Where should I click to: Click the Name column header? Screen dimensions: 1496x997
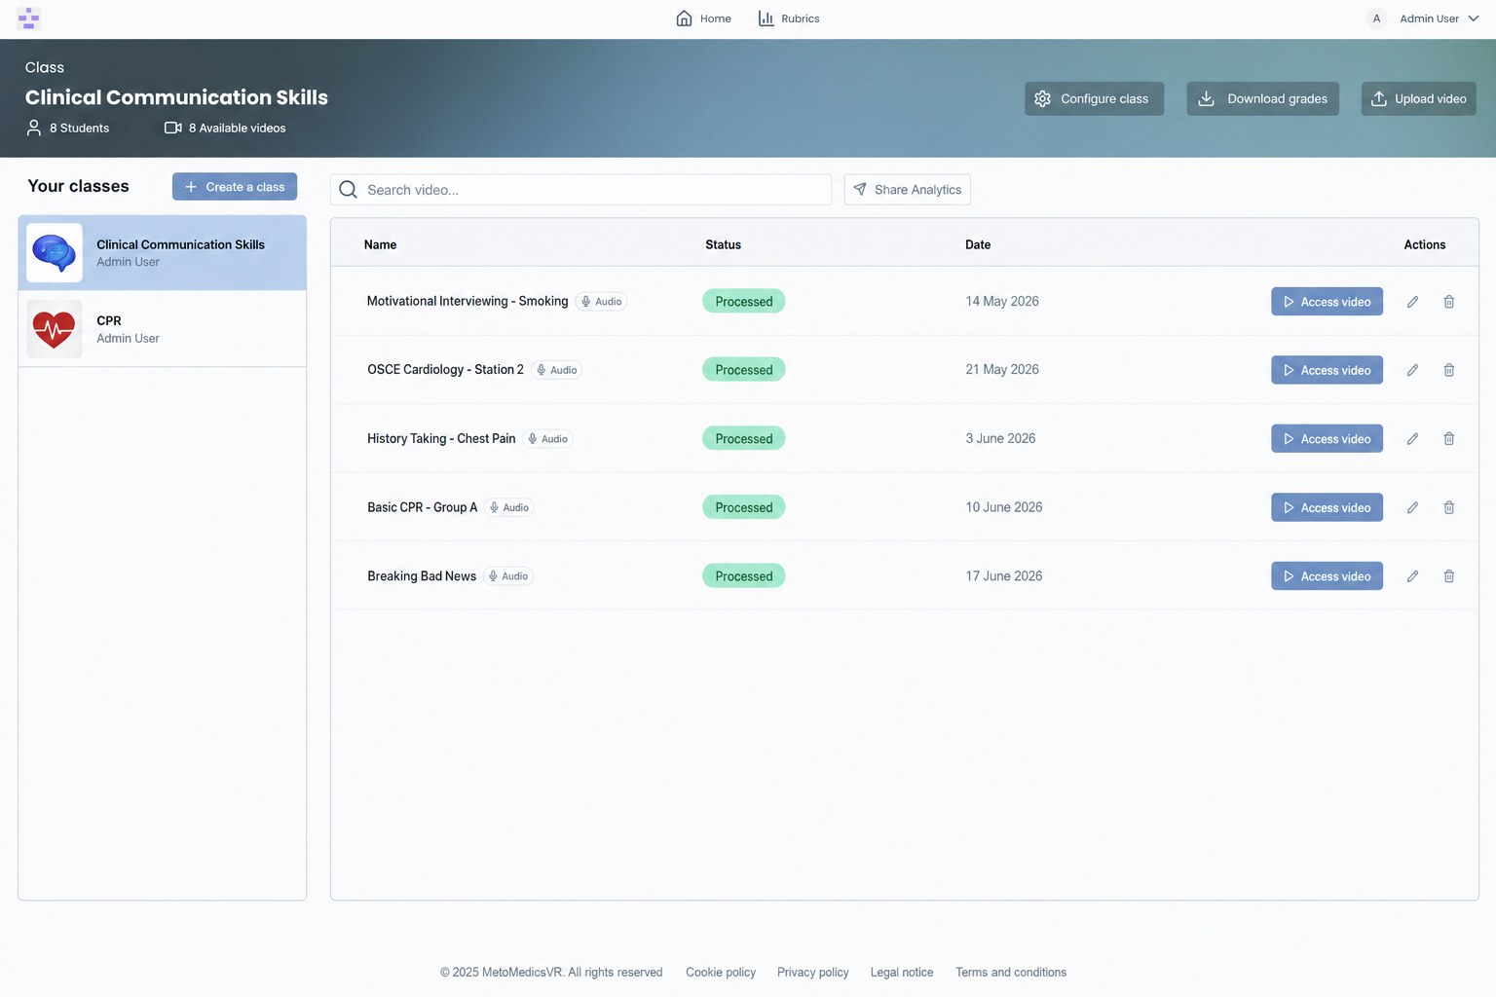pos(380,245)
